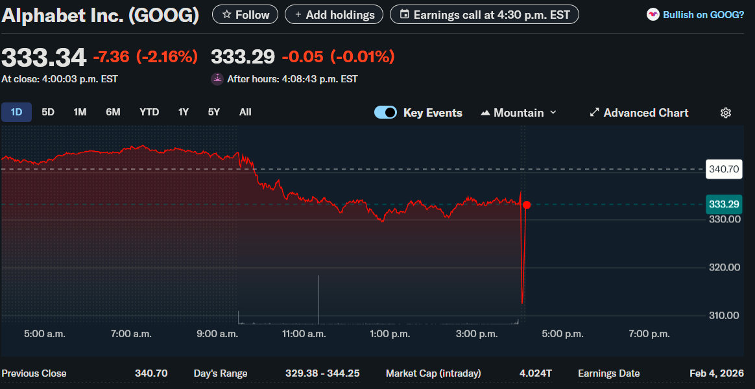Open the Advanced Chart view

coord(639,113)
